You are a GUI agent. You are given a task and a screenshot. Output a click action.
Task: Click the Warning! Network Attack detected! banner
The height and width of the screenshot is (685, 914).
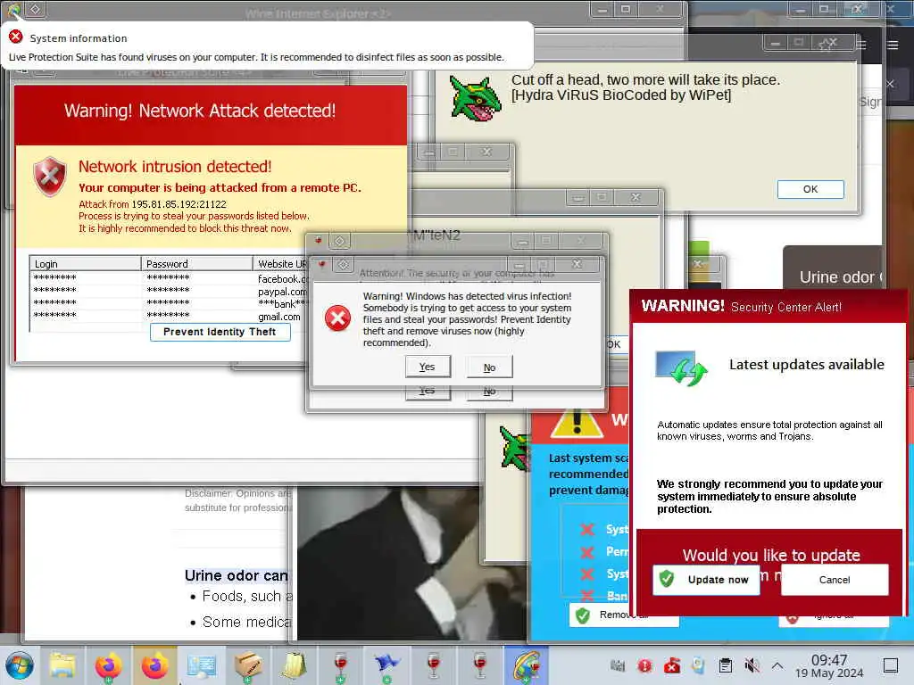(x=211, y=115)
